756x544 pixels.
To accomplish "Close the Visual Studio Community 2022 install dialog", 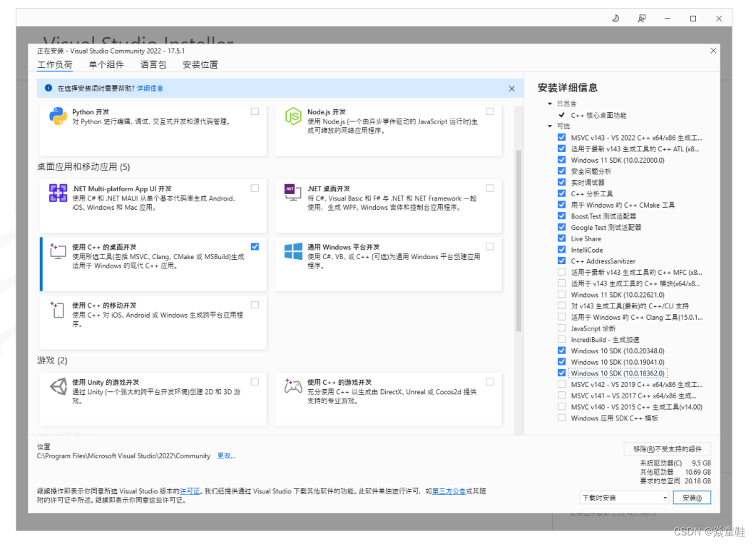I will tap(713, 51).
